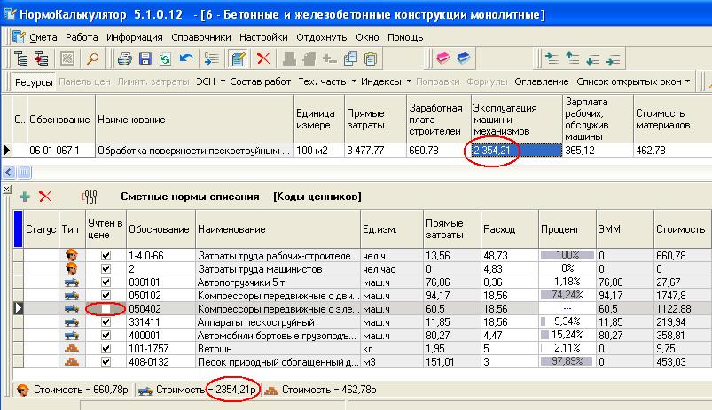
Task: Click the binary code 010/101 icon
Action: (90, 196)
